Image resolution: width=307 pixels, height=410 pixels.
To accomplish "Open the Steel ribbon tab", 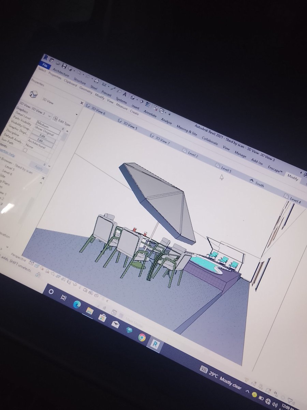I will [93, 87].
